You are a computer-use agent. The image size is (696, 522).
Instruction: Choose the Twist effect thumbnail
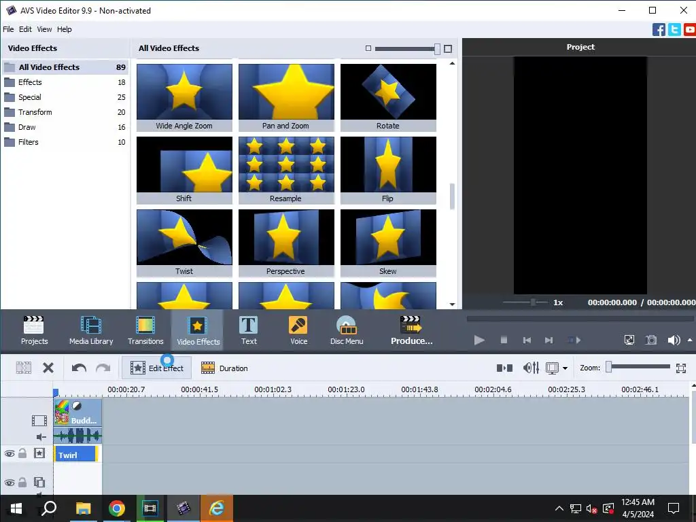184,243
